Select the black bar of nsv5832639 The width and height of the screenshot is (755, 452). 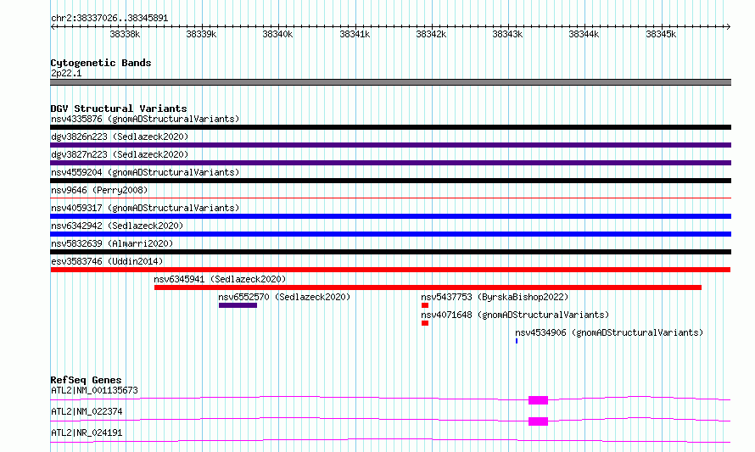click(x=390, y=252)
